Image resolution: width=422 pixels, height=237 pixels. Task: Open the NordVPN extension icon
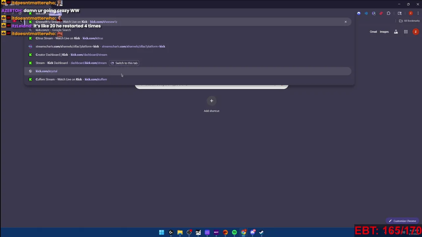tap(359, 13)
